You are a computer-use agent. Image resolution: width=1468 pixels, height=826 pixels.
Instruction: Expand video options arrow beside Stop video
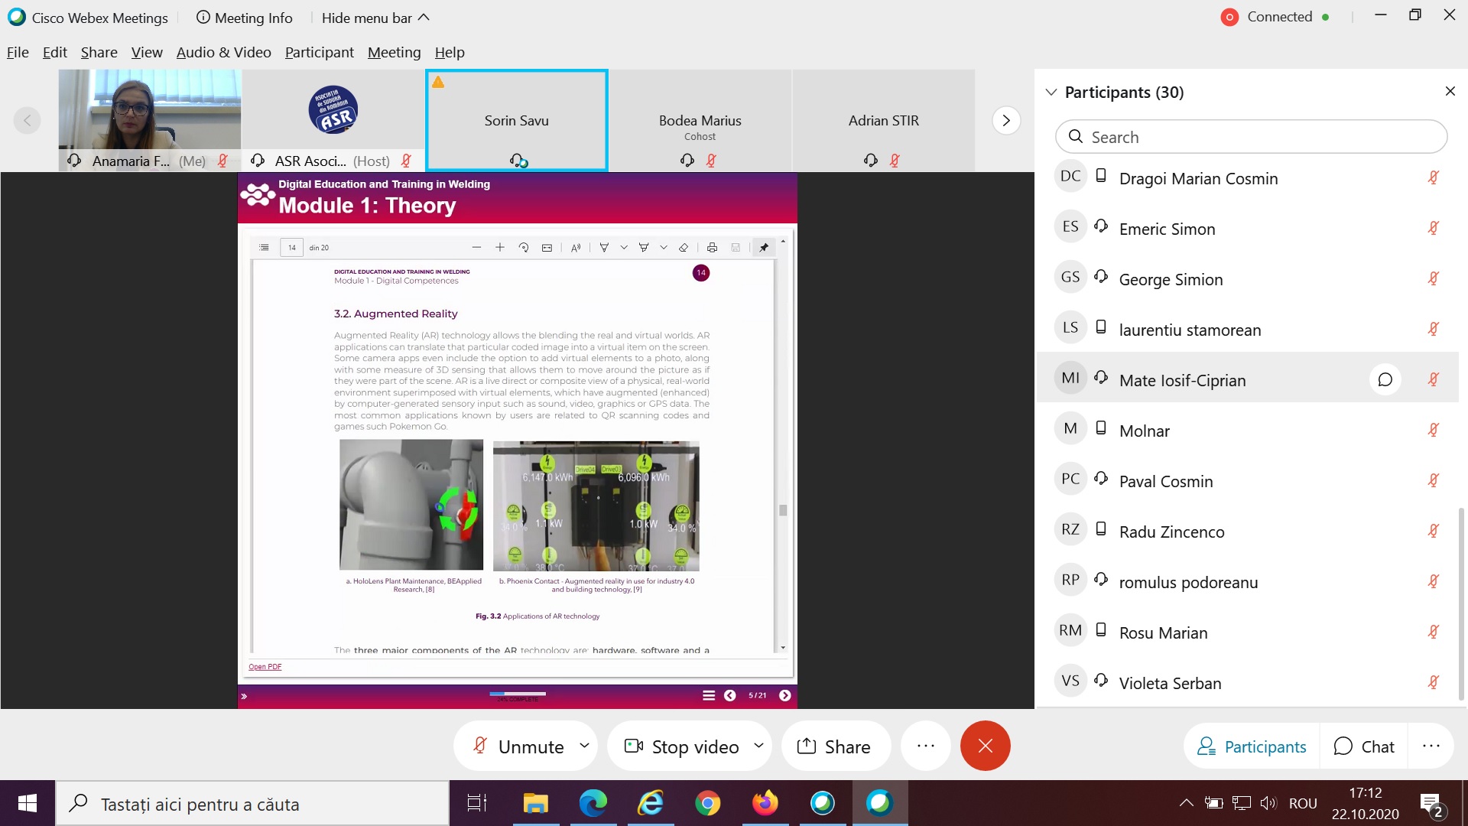pos(758,746)
